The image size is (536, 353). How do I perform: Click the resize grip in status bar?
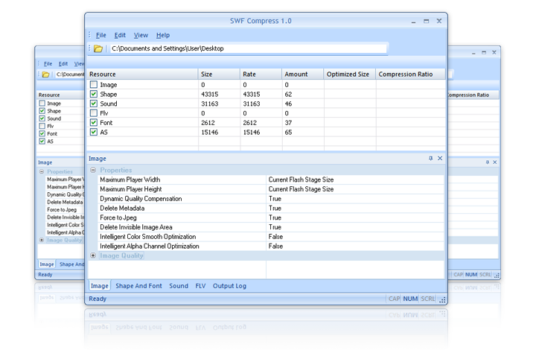tap(442, 299)
